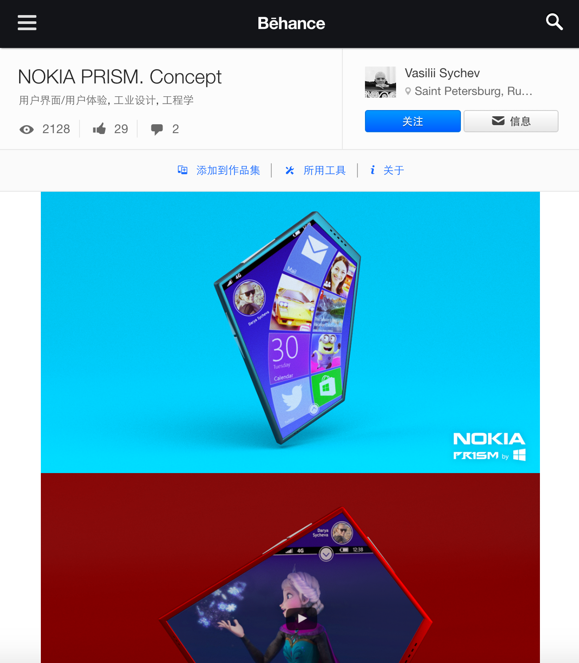This screenshot has height=663, width=579.
Task: Click the 用户界面/用户体验 category text
Action: pos(63,100)
